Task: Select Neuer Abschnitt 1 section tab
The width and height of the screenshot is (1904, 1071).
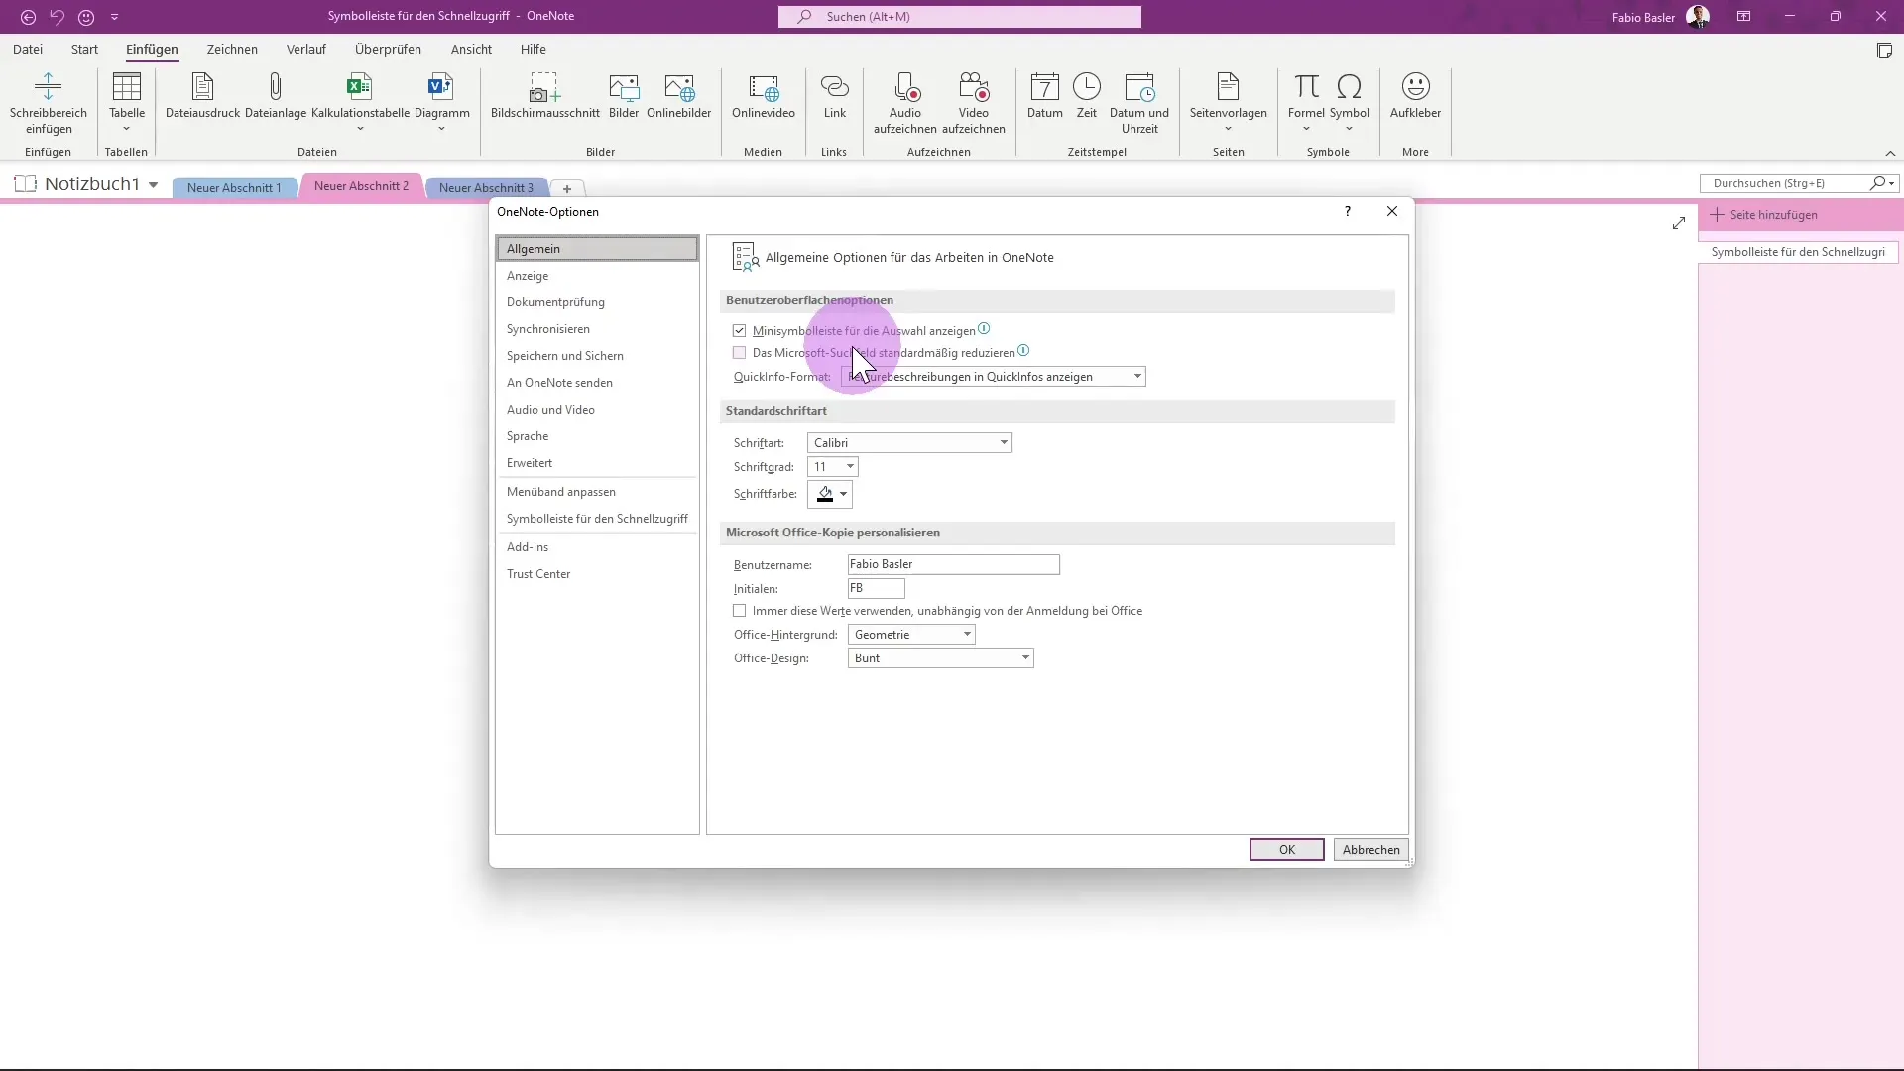Action: coord(234,187)
